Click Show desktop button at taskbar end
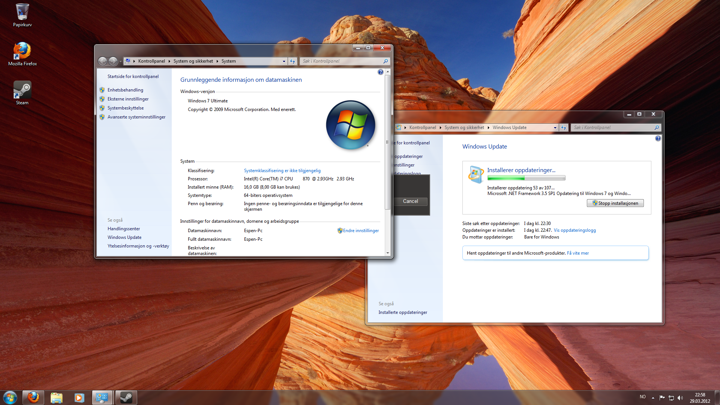This screenshot has width=720, height=405. 717,397
